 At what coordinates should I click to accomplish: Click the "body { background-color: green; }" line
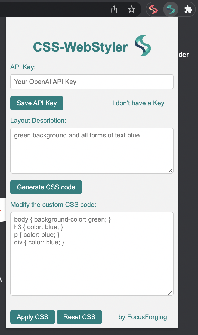pos(63,219)
